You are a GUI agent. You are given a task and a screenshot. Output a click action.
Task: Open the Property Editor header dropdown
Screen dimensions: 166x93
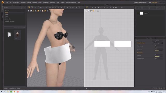[x=155, y=38]
